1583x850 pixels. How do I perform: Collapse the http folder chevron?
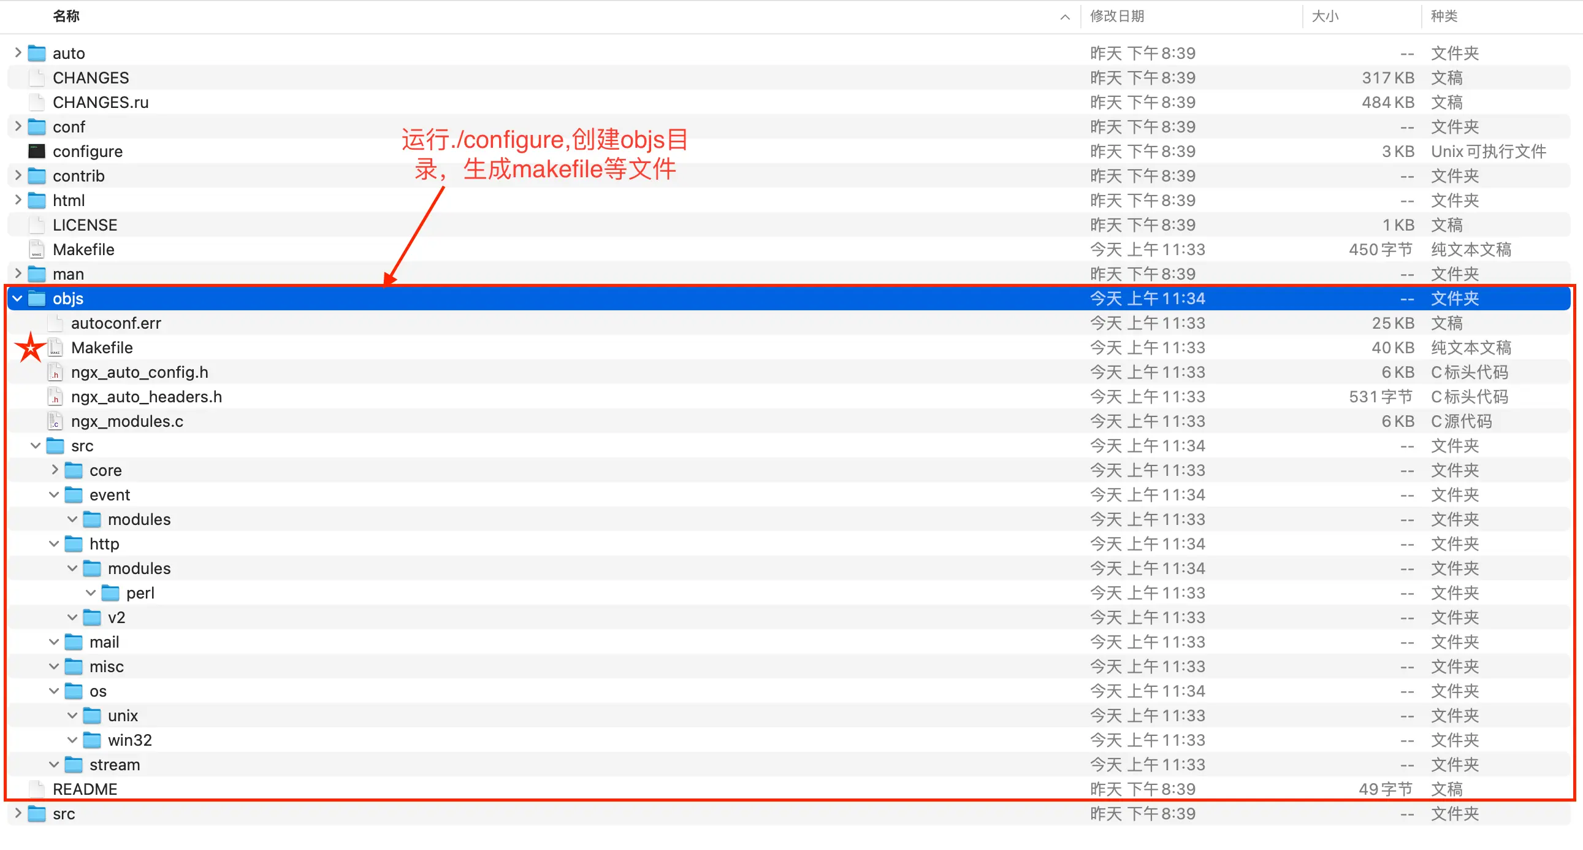pyautogui.click(x=54, y=544)
